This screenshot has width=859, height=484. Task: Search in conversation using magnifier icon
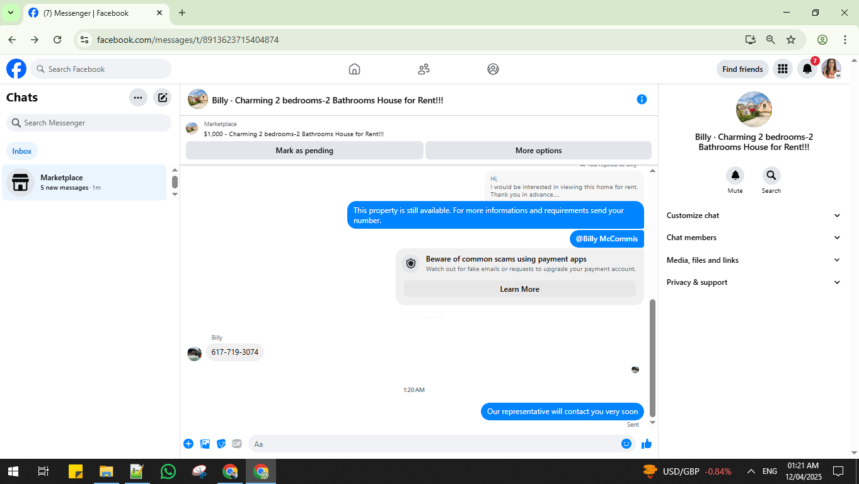(771, 175)
